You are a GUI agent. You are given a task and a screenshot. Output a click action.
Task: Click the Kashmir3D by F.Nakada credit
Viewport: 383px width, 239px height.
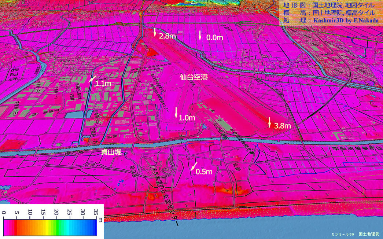coord(345,20)
